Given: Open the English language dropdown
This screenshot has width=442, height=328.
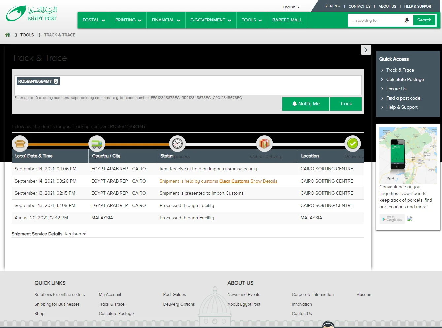Looking at the screenshot, I should pos(291,7).
